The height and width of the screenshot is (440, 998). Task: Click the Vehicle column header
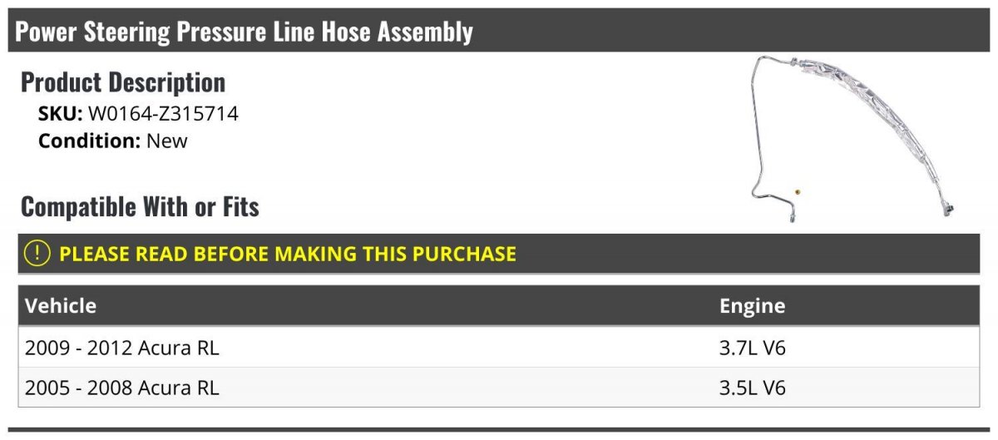point(61,305)
